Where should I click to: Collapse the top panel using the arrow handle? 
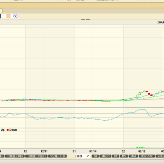point(86,19)
